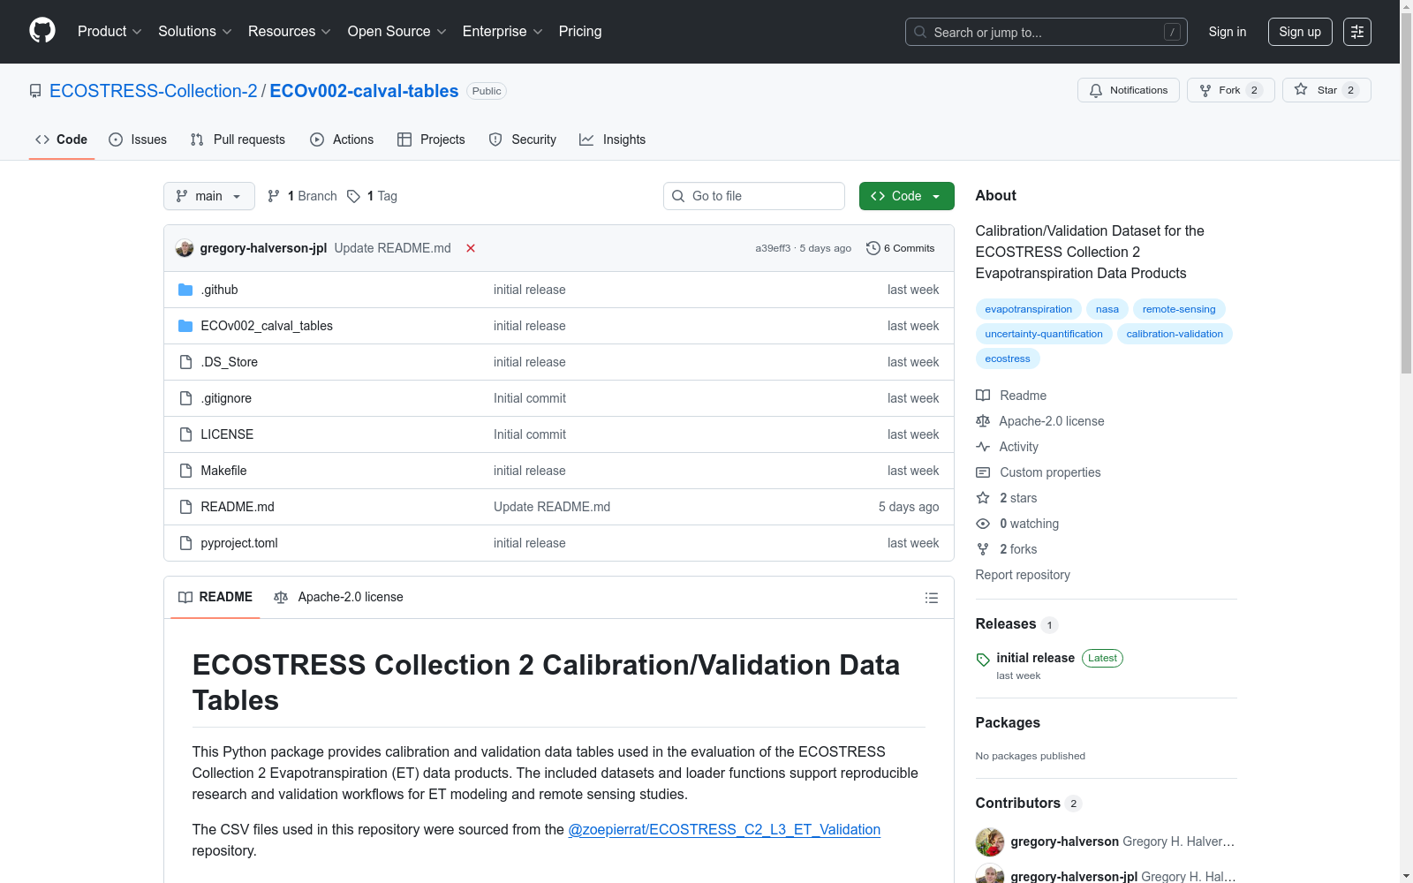The height and width of the screenshot is (883, 1413).
Task: Click gregory-halverson-jpl avatar in commit bar
Action: point(185,248)
